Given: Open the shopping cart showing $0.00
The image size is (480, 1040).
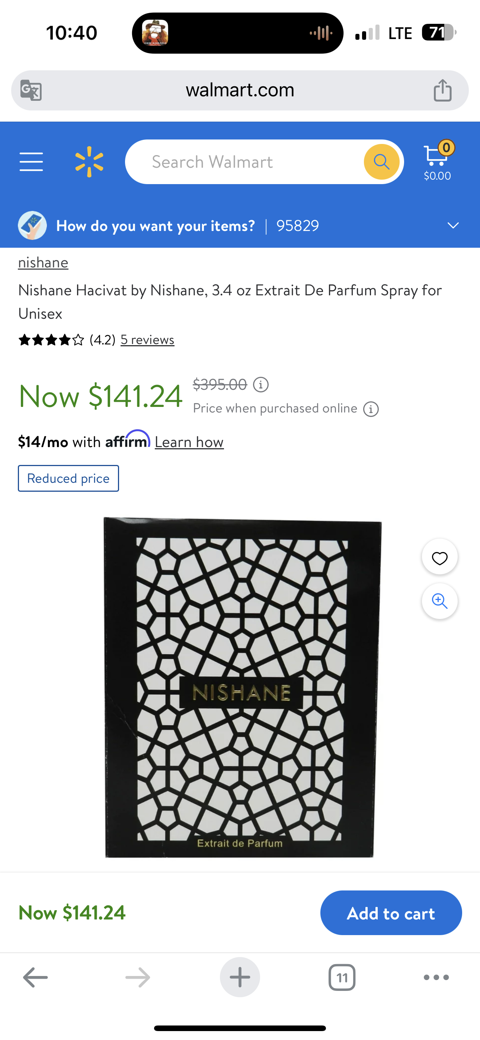Looking at the screenshot, I should tap(438, 161).
